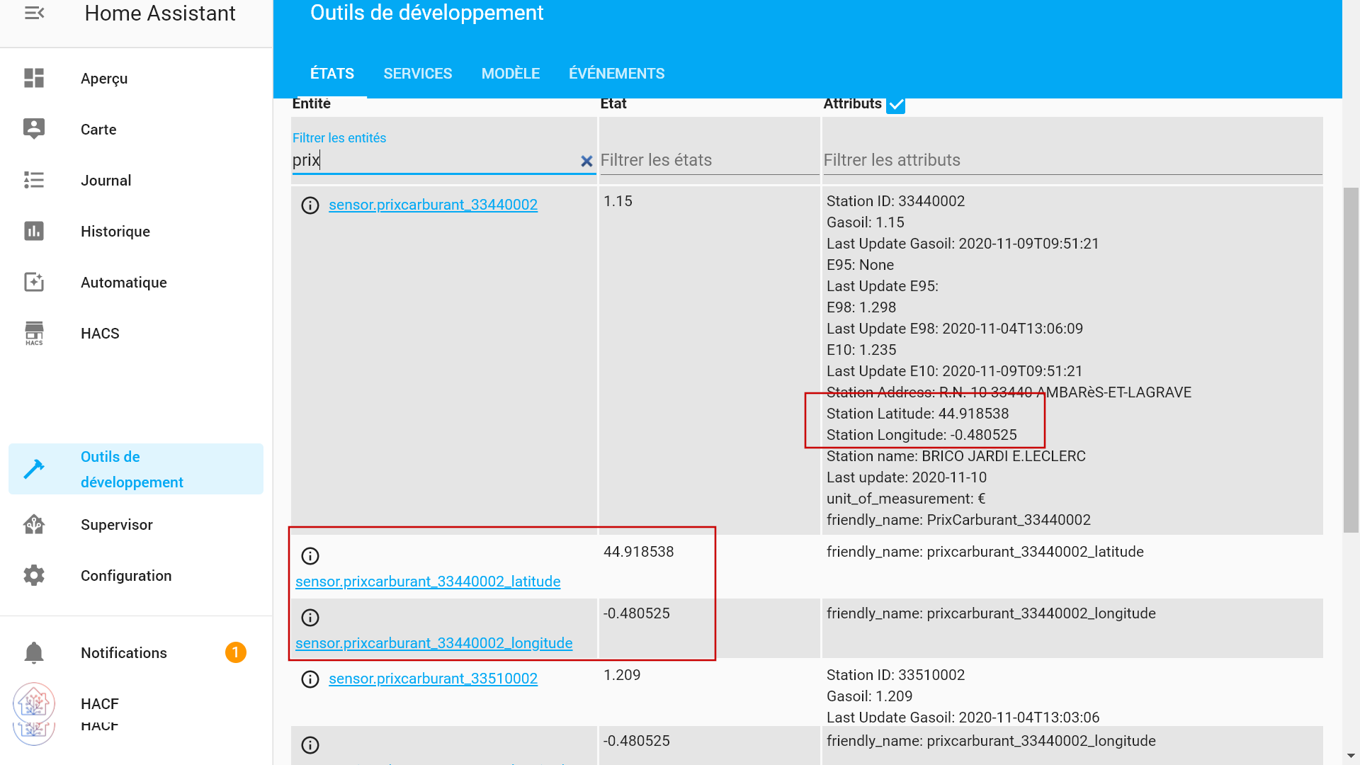Open the Historique chart icon
1360x765 pixels.
[x=34, y=231]
